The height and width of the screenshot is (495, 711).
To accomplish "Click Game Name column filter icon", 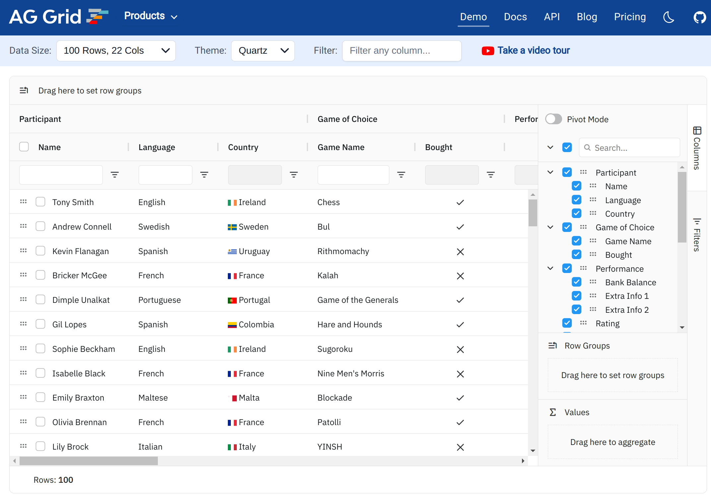I will 401,175.
